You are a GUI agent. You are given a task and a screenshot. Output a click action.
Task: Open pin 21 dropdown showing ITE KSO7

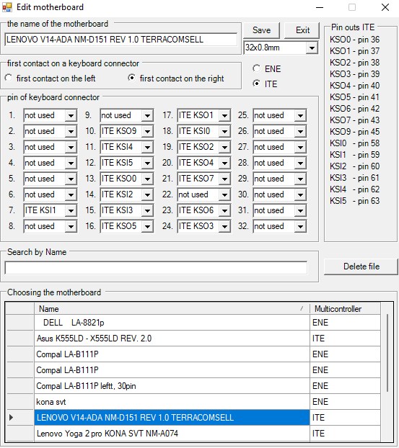coord(224,179)
